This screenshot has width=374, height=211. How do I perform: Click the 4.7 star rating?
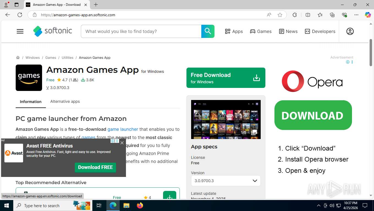62,80
